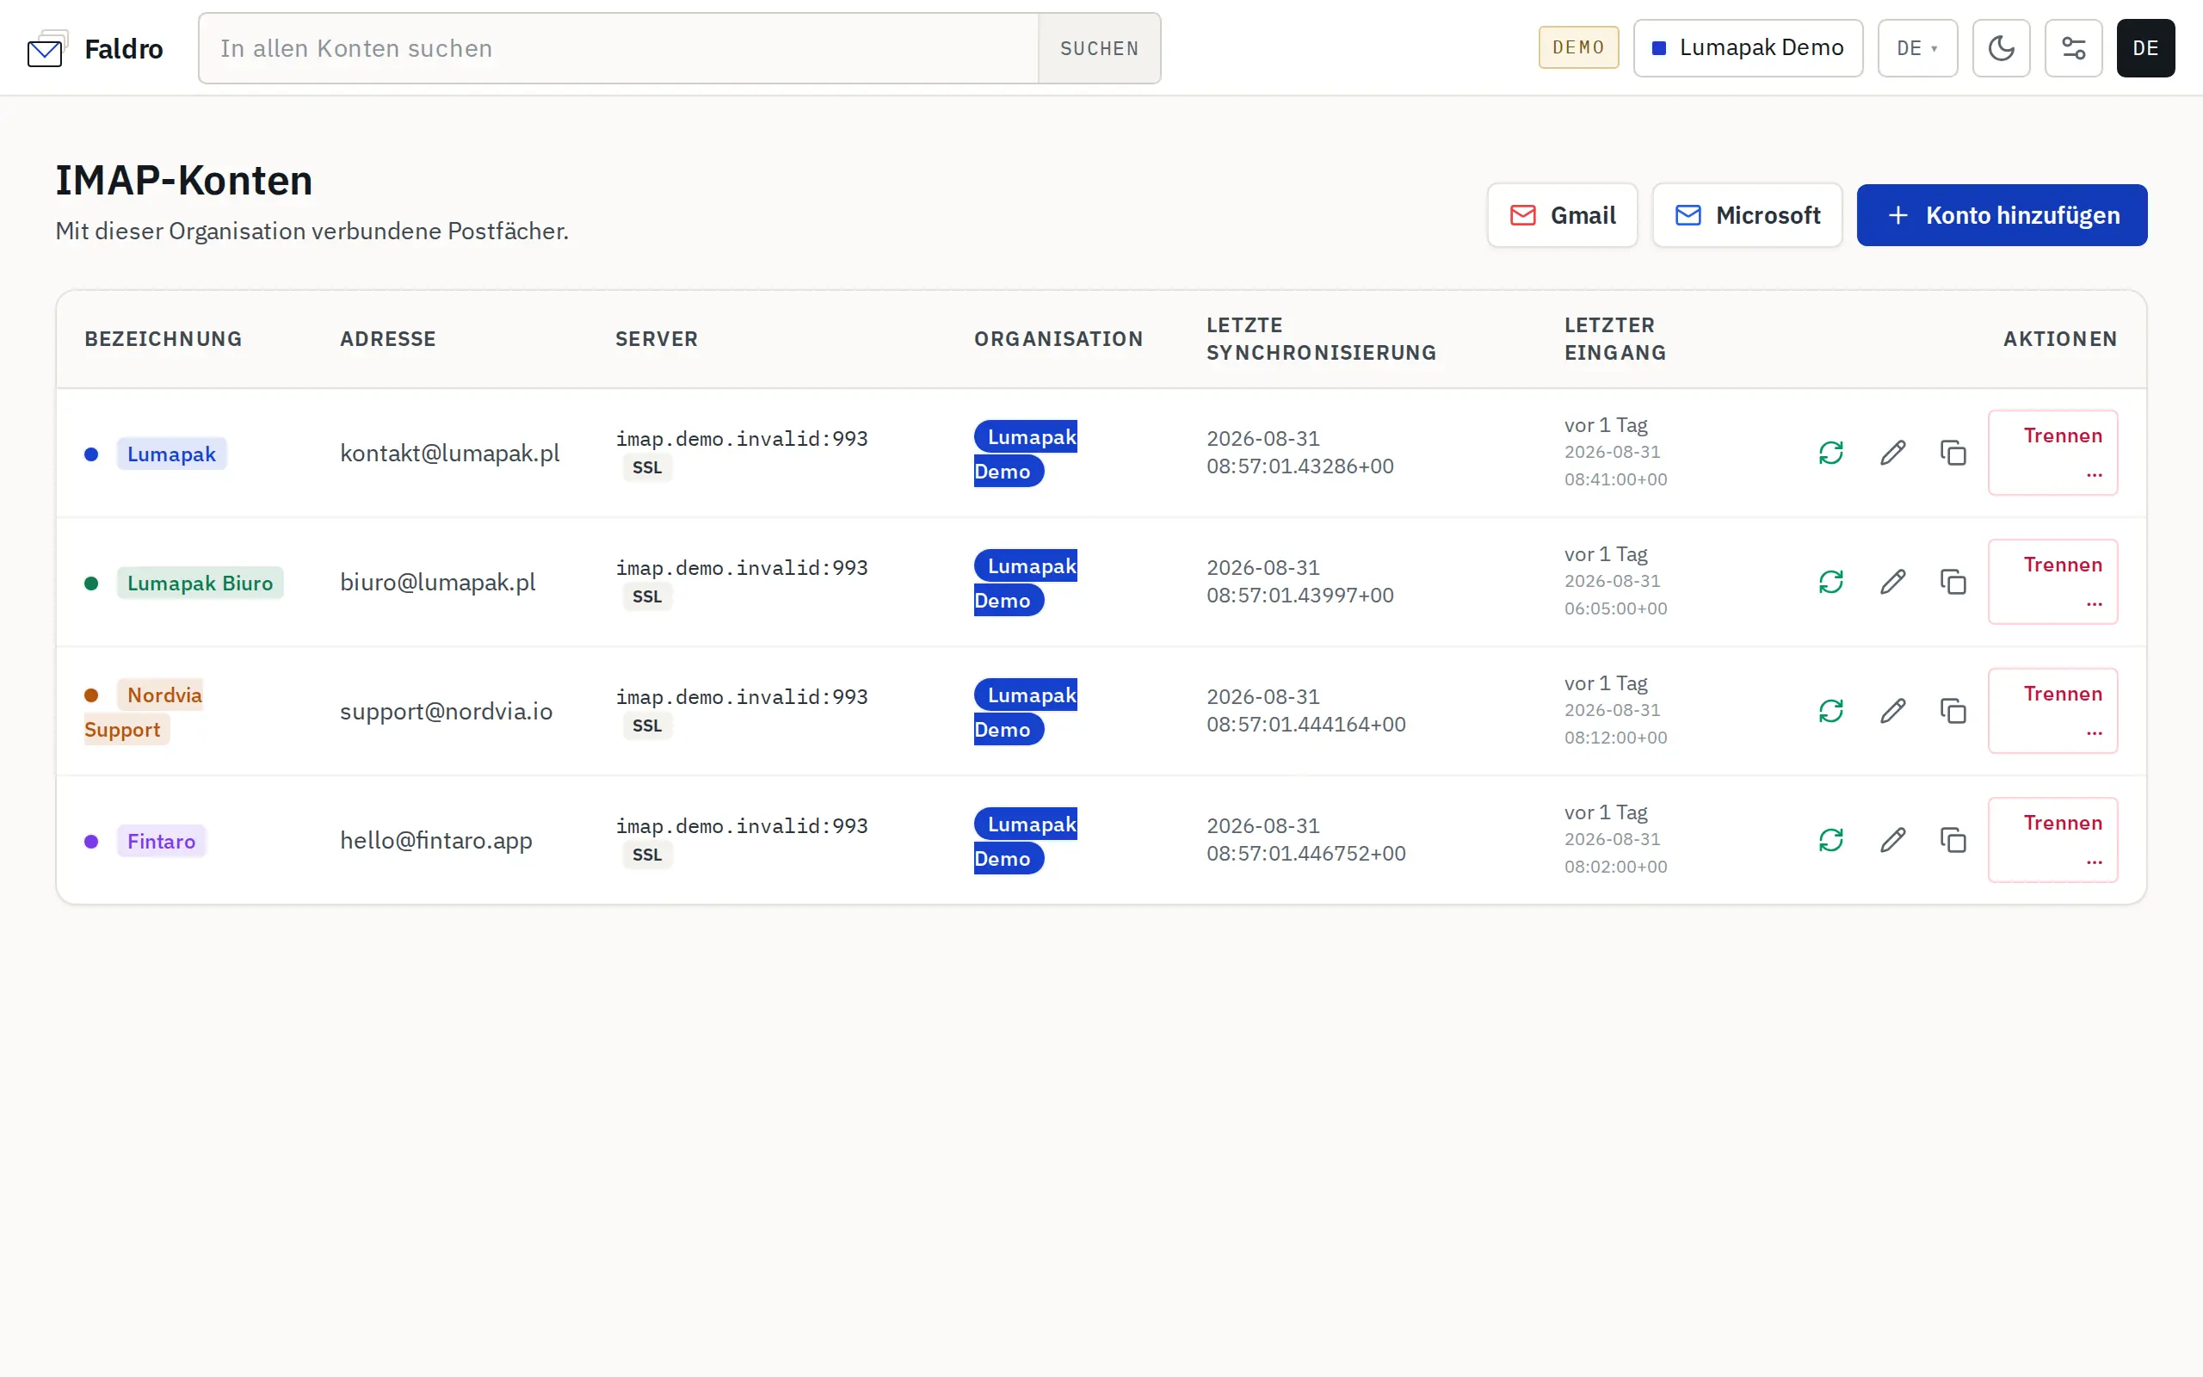Edit the kontakt@lumapak.pl account
2203x1377 pixels.
[x=1892, y=453]
